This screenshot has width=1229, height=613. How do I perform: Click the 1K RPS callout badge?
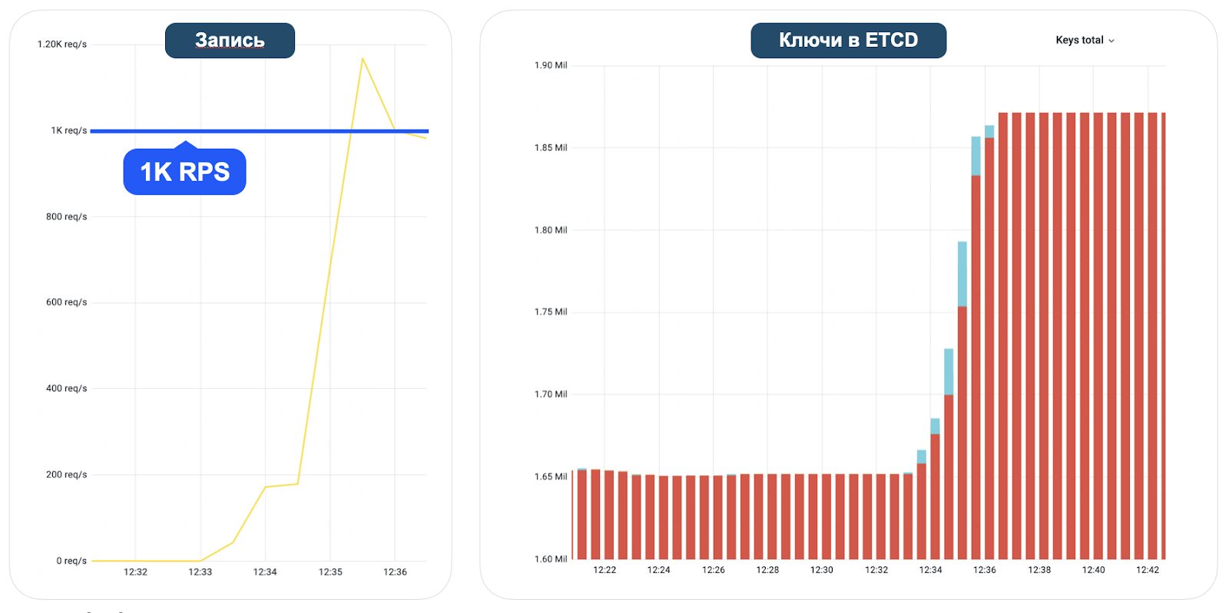[184, 171]
